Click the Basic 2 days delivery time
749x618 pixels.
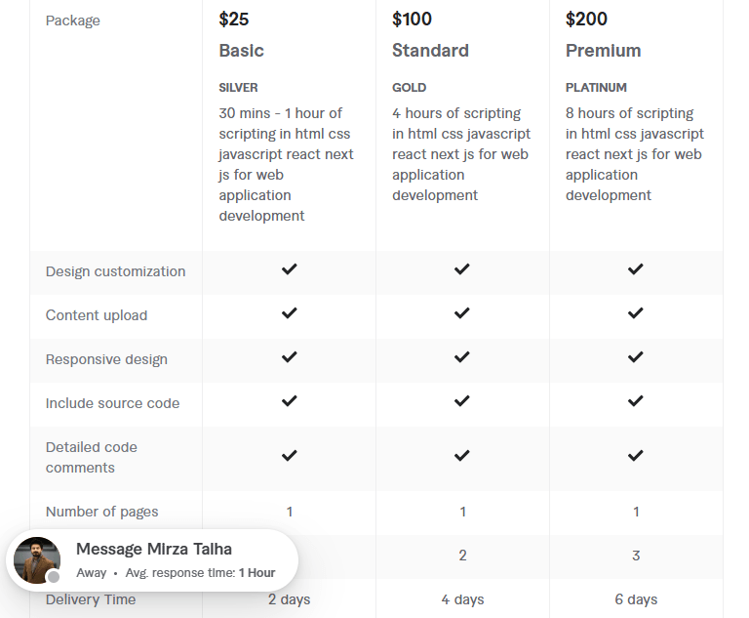[x=289, y=599]
